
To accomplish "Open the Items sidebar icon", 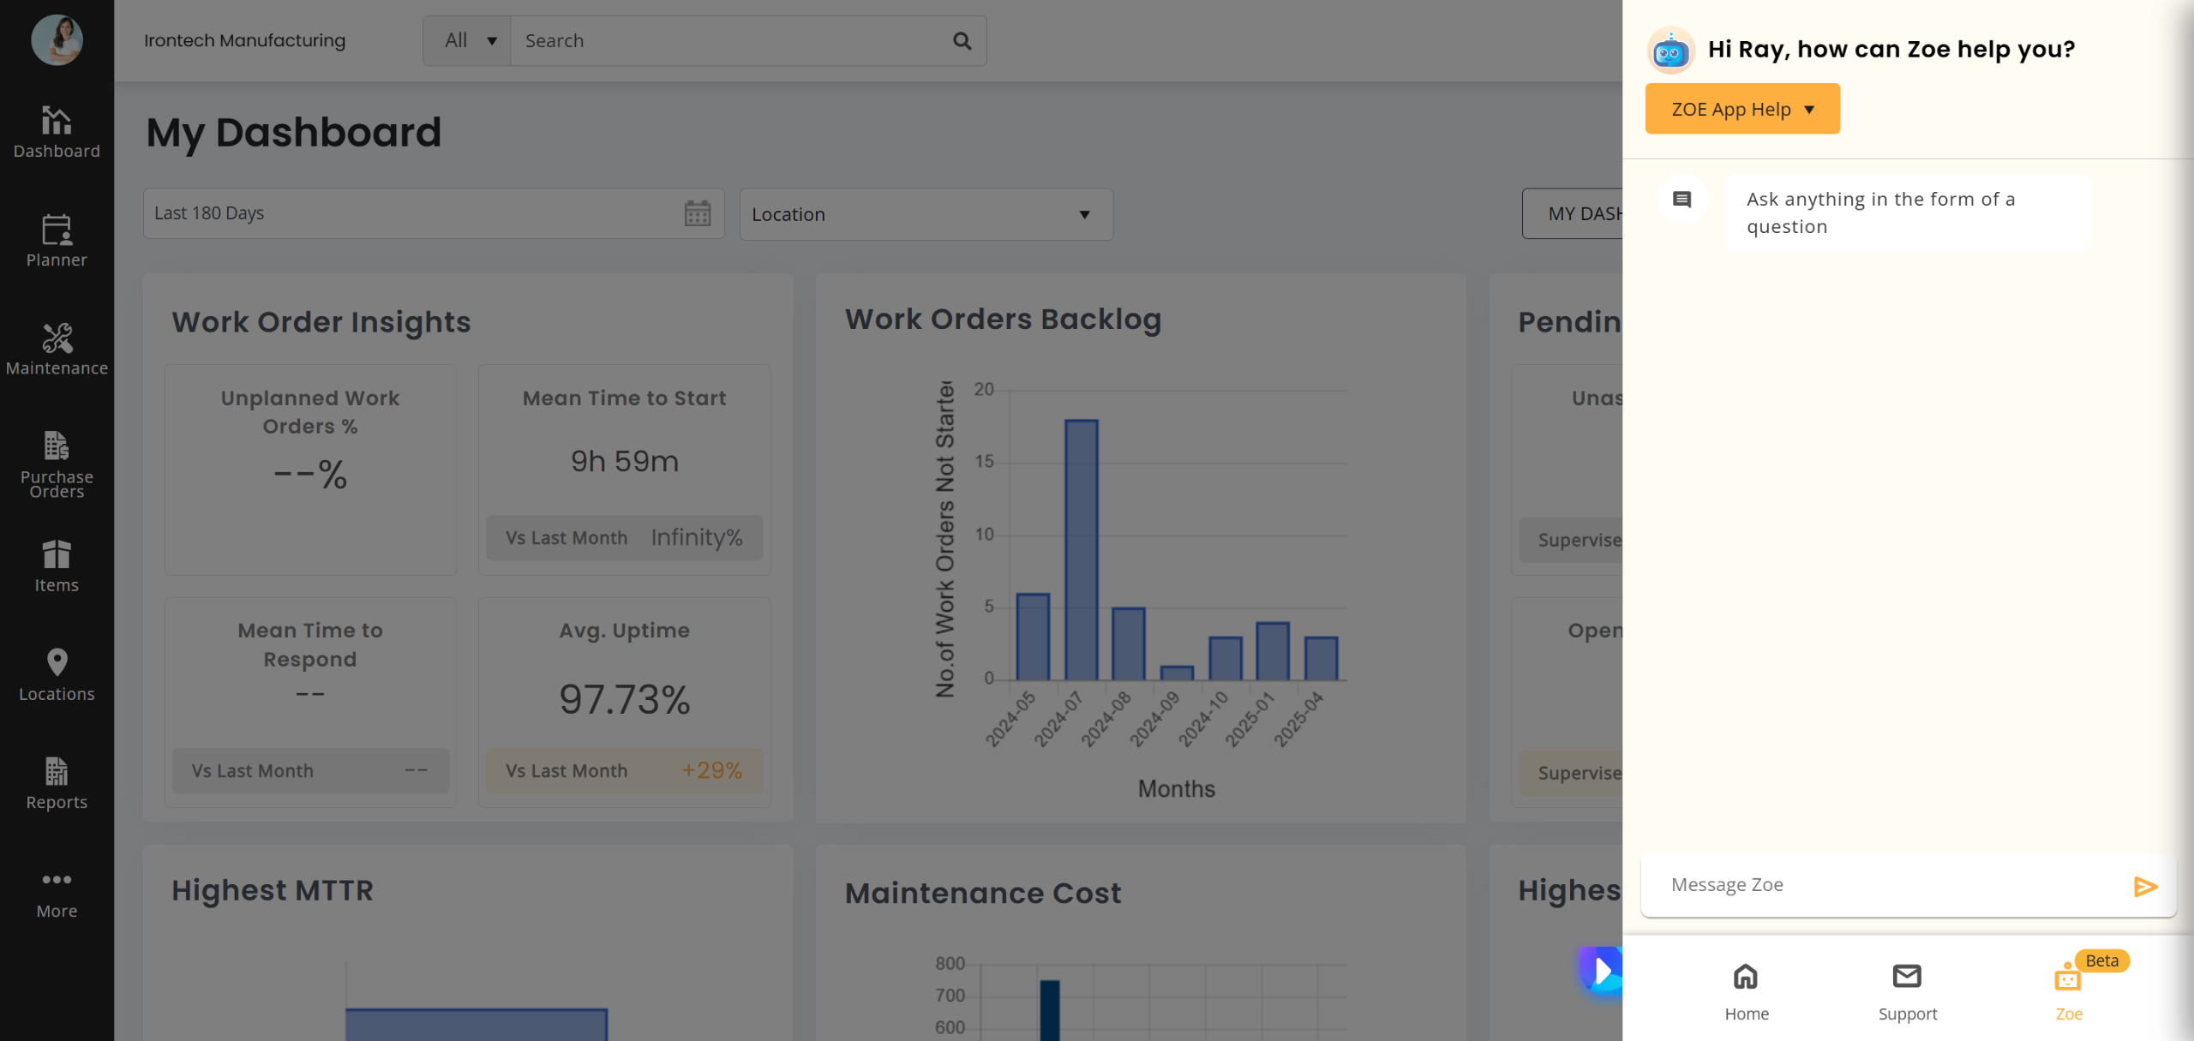I will point(57,566).
